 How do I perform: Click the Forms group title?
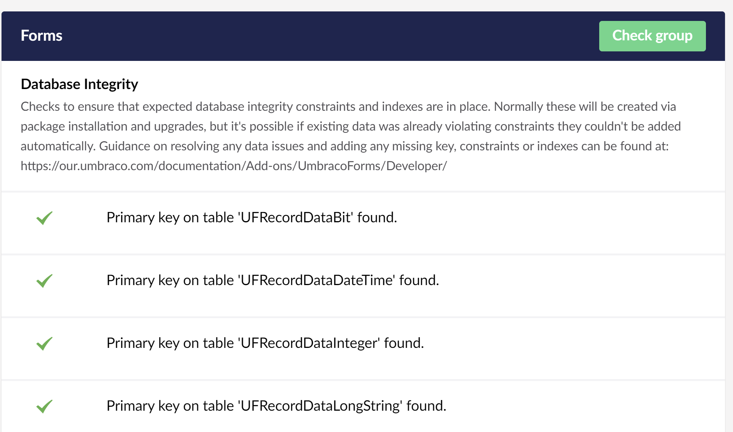coord(42,36)
